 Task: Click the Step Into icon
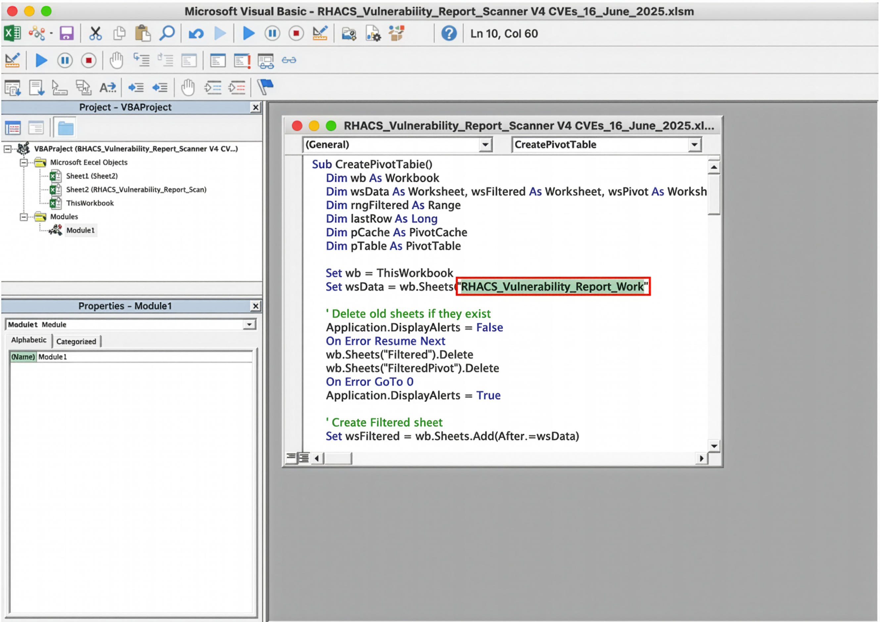(141, 60)
